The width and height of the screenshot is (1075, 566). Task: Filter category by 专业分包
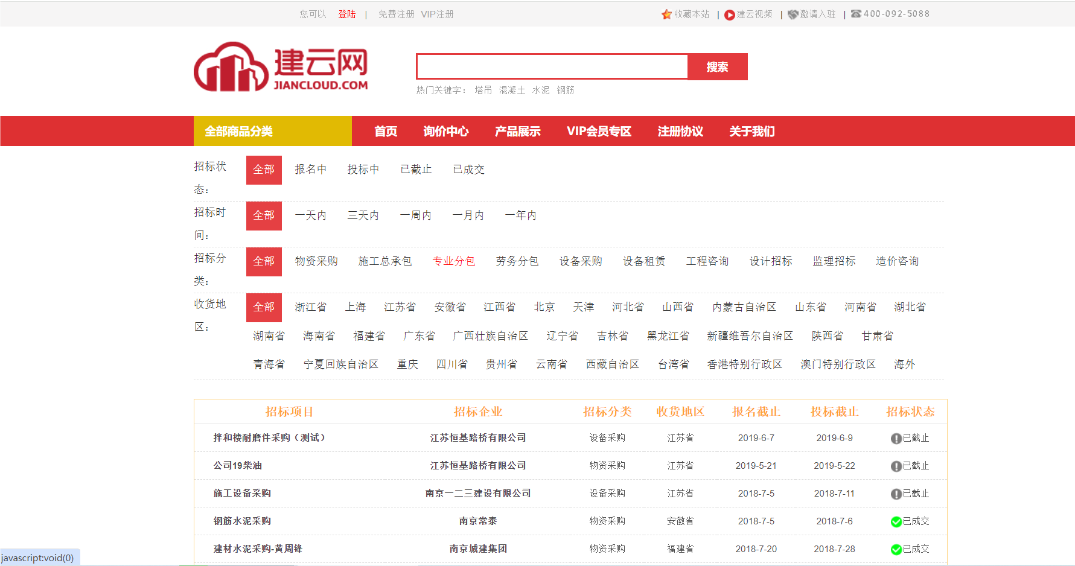pos(454,261)
